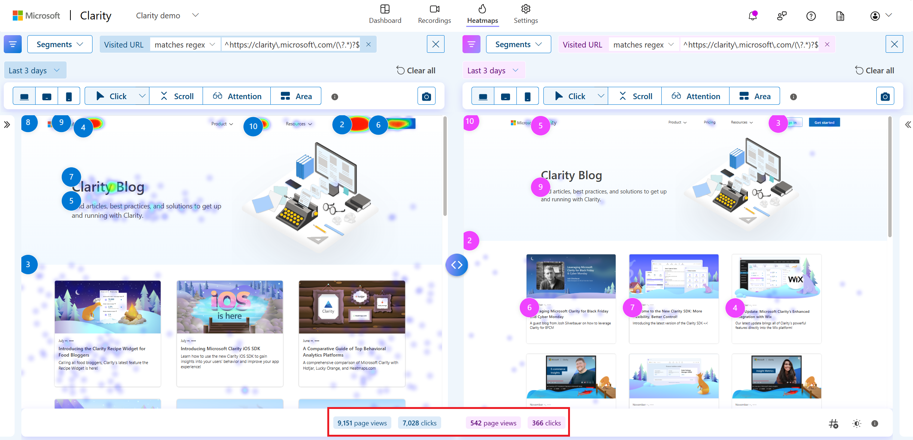Expand the left side panel double chevron
Screen dimensions: 913x440
point(7,125)
